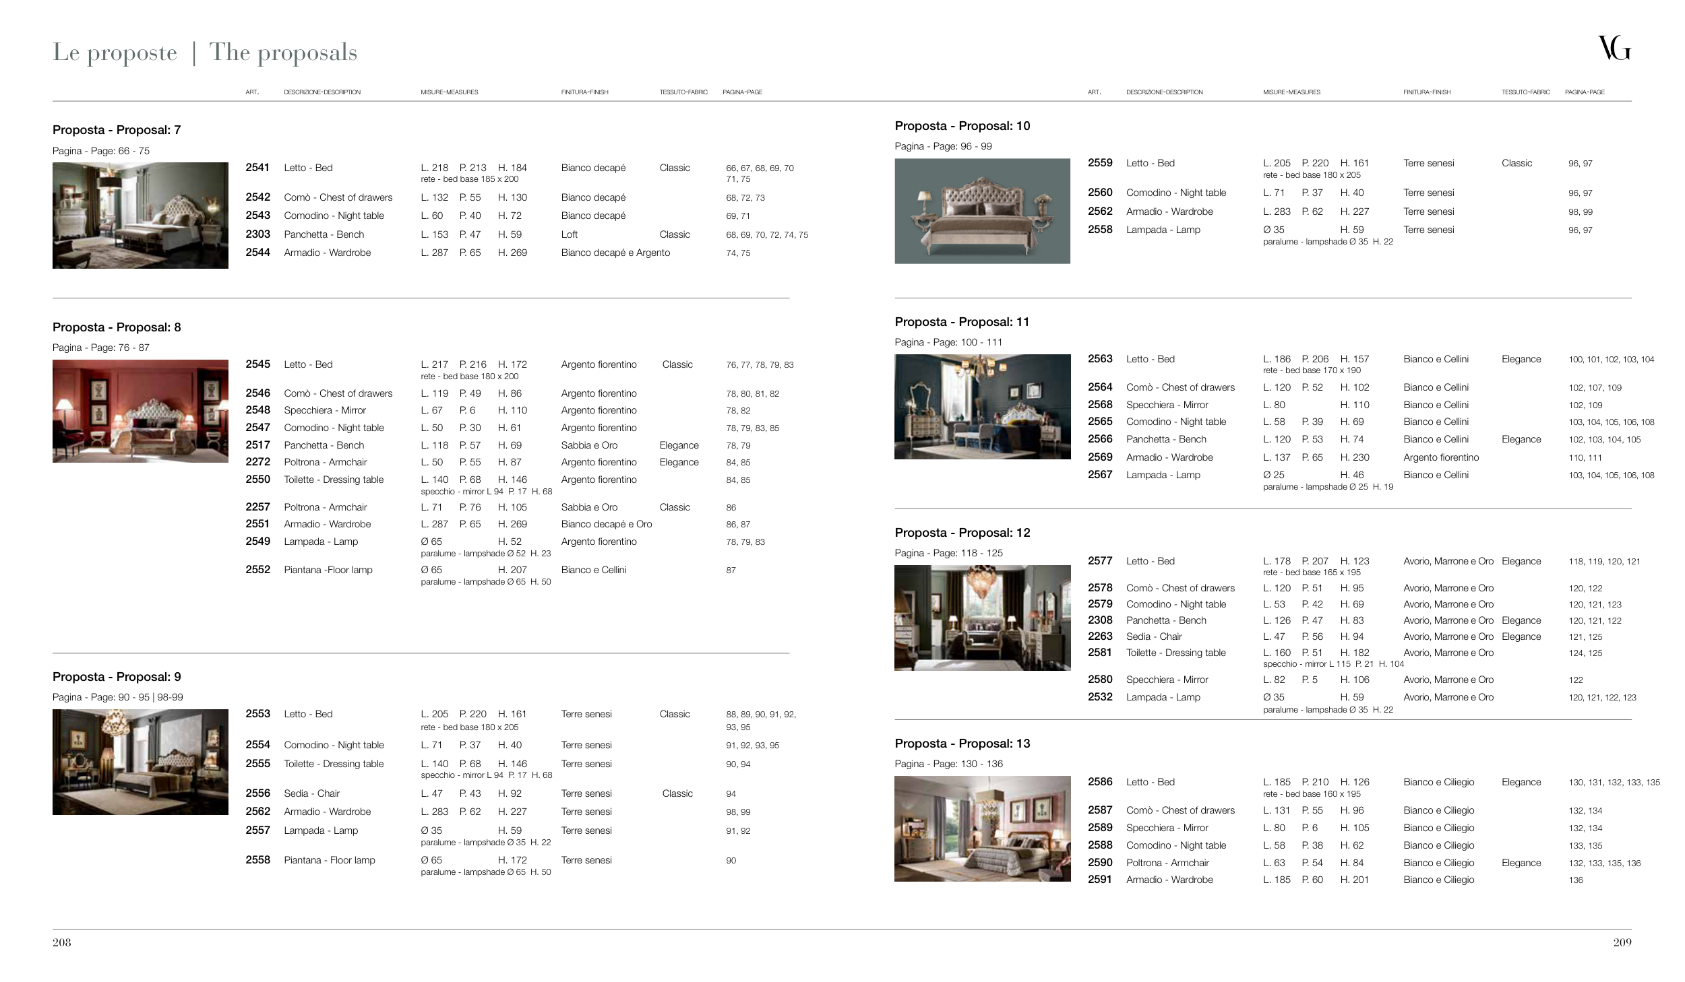Click the VG logo at top right
This screenshot has height=982, width=1685.
(x=1614, y=48)
